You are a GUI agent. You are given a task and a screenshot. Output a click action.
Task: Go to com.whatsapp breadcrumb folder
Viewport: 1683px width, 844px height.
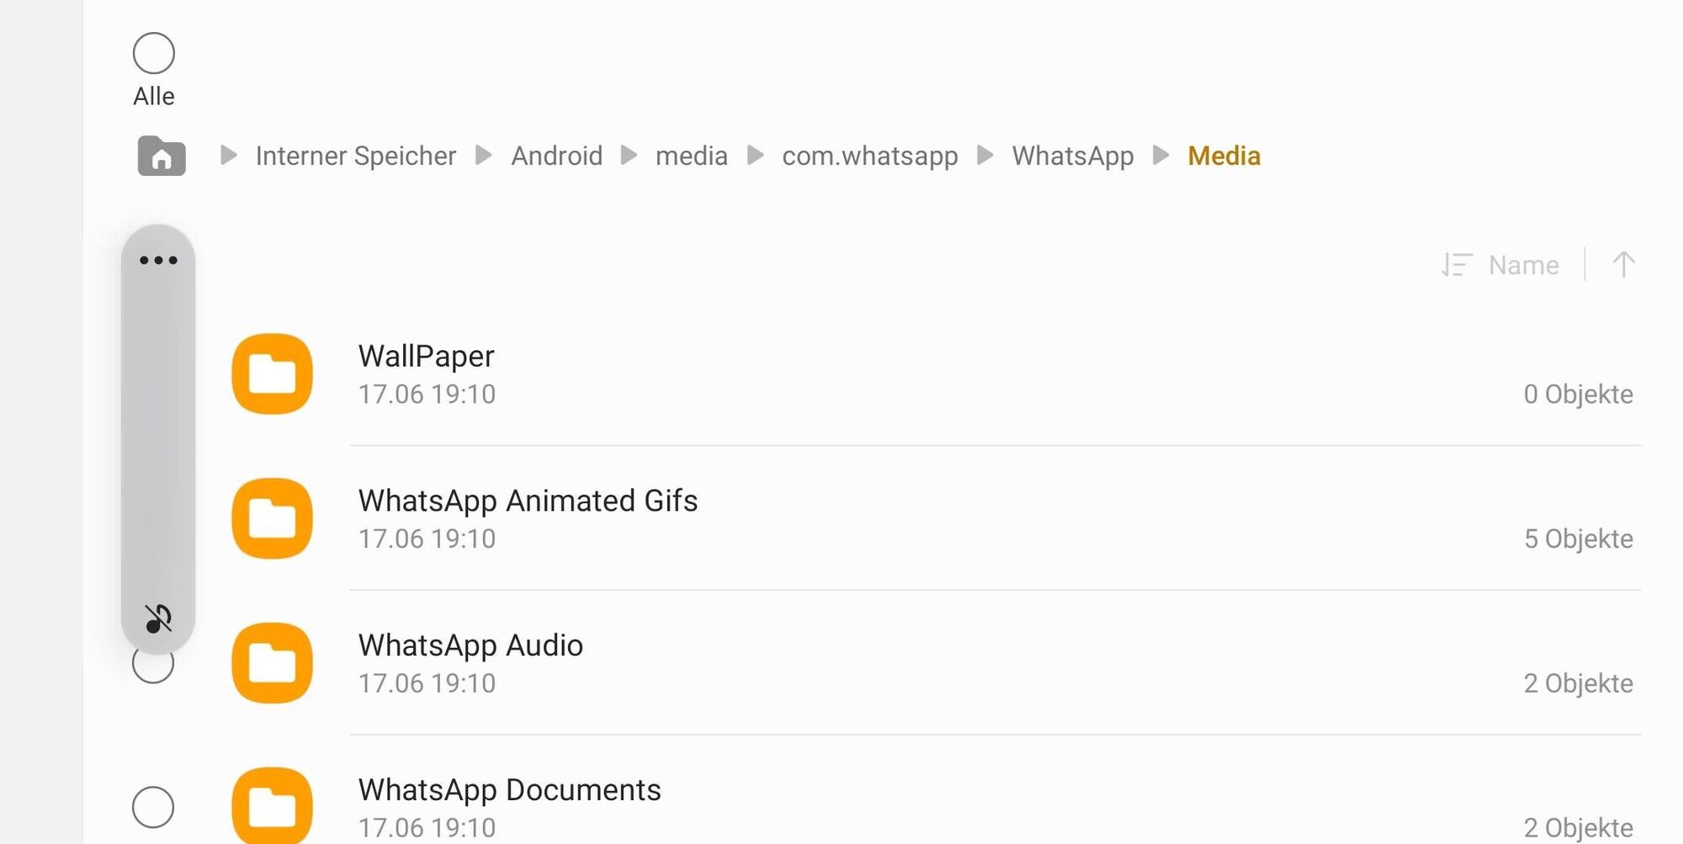[870, 156]
